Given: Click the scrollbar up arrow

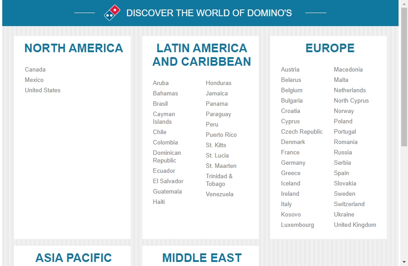Looking at the screenshot, I should (404, 4).
